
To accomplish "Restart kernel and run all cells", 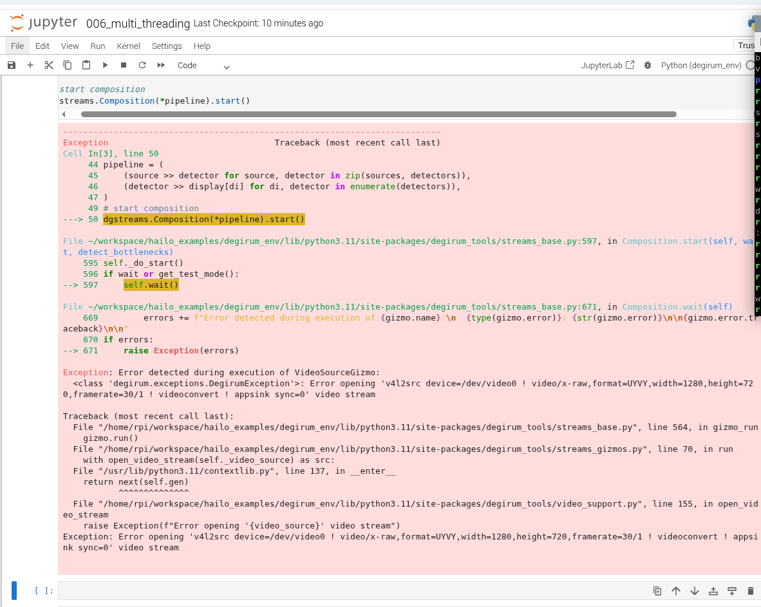I will (161, 65).
